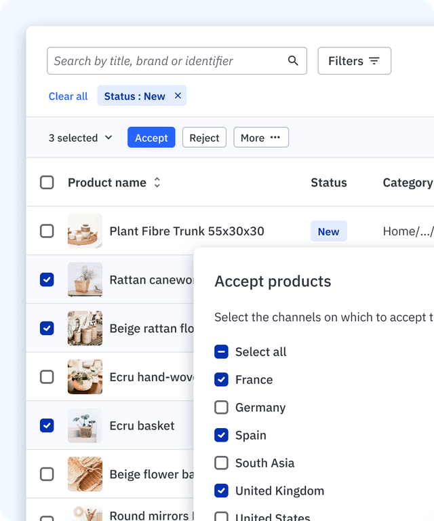Screen dimensions: 434x521
Task: Expand the 3 selected dropdown
Action: 81,138
